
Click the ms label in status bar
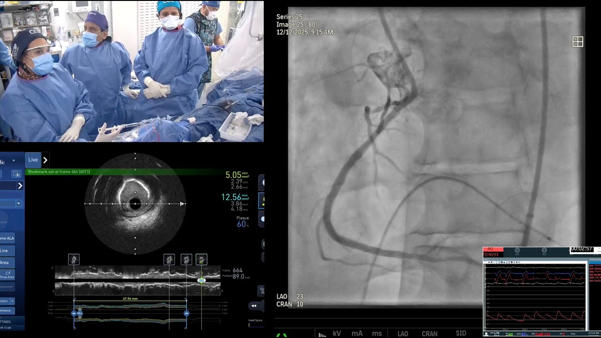(377, 333)
